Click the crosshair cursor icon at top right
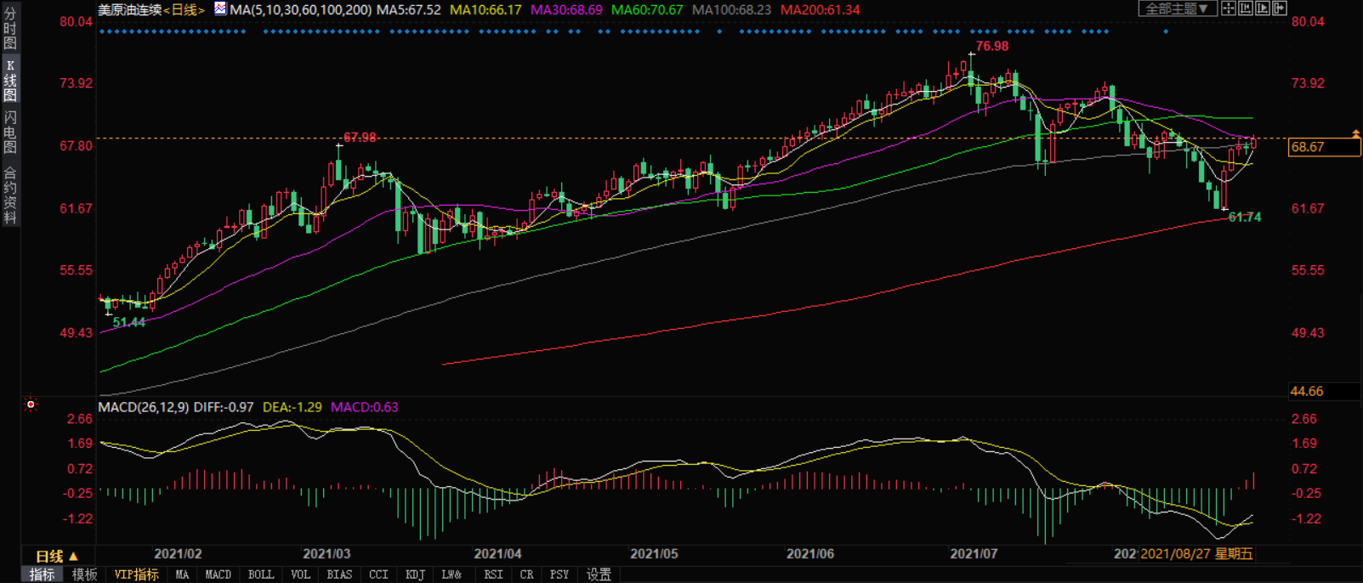This screenshot has height=583, width=1363. [x=1229, y=8]
